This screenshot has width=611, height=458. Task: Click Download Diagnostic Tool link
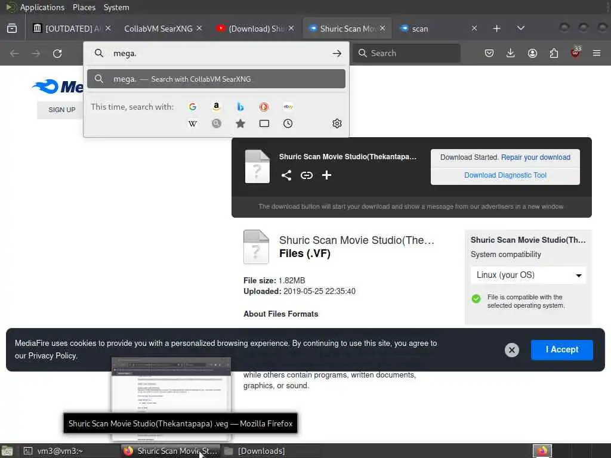505,175
